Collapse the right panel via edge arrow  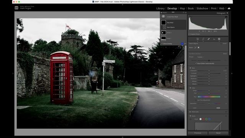(x=232, y=73)
